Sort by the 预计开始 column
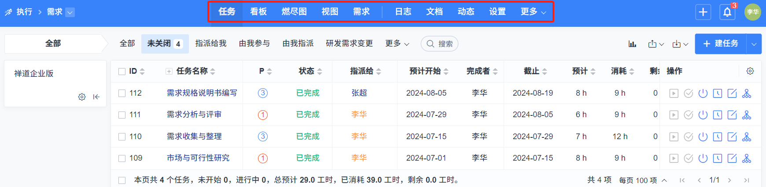This screenshot has height=187, width=766. point(428,71)
